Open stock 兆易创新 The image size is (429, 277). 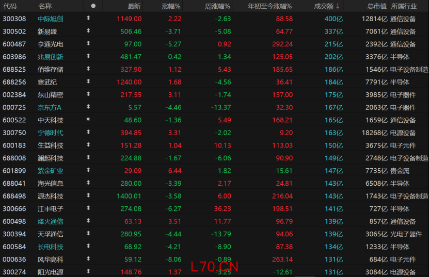(x=51, y=57)
